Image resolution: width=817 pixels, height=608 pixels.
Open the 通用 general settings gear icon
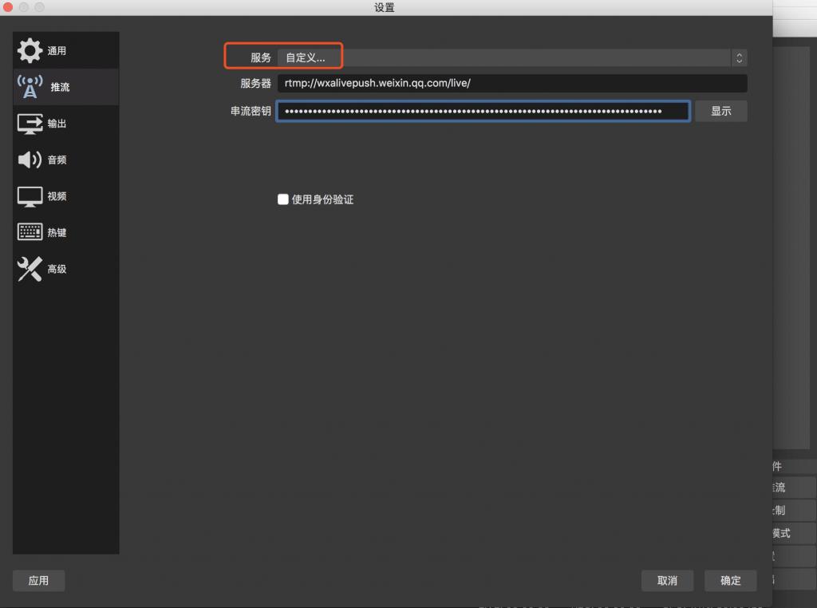[30, 50]
